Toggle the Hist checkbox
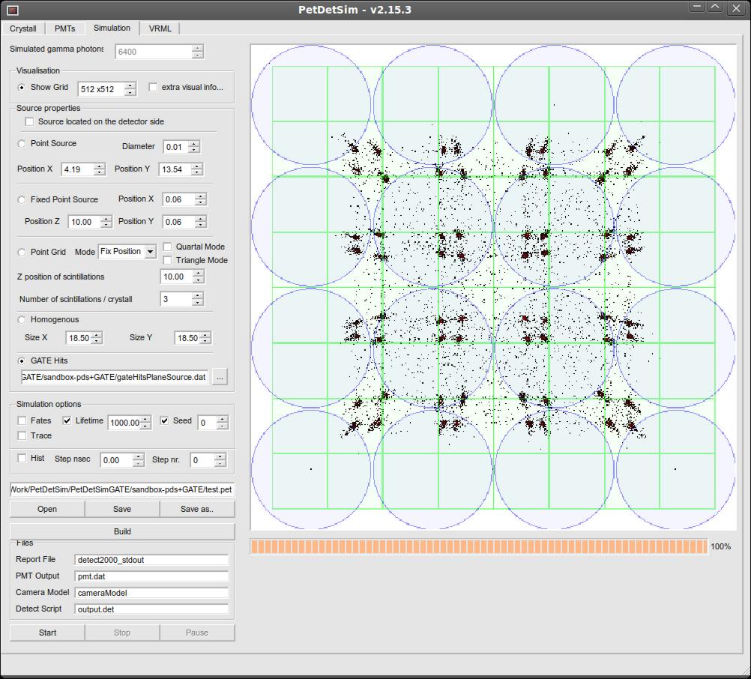This screenshot has width=751, height=679. 22,458
